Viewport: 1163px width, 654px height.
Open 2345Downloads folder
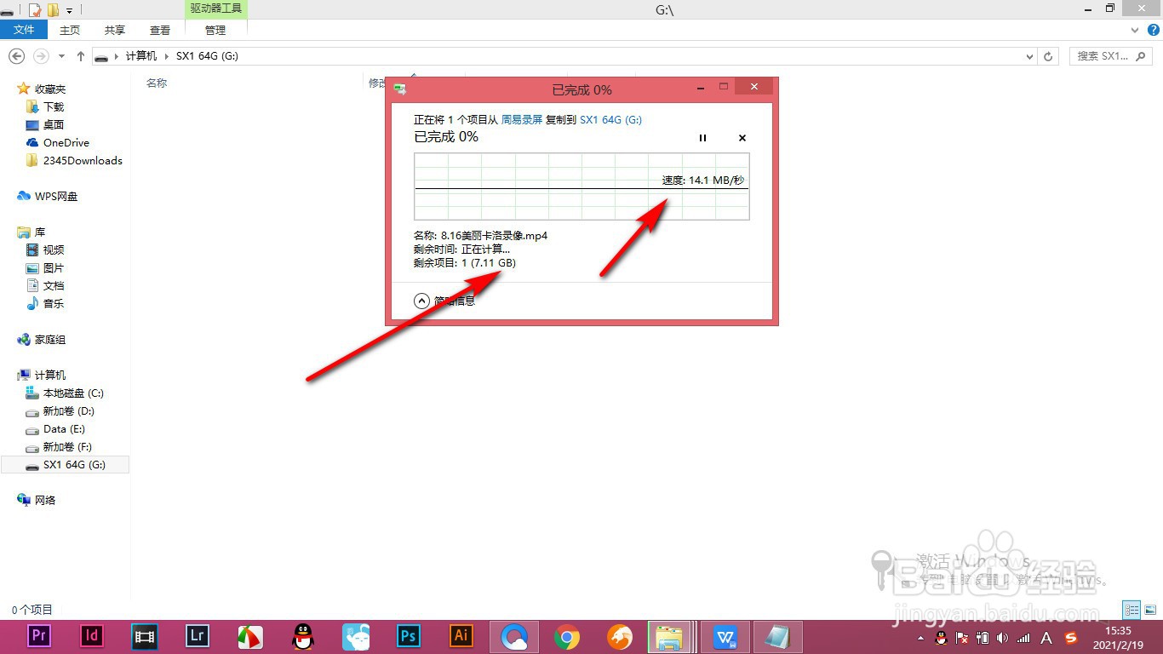coord(83,160)
